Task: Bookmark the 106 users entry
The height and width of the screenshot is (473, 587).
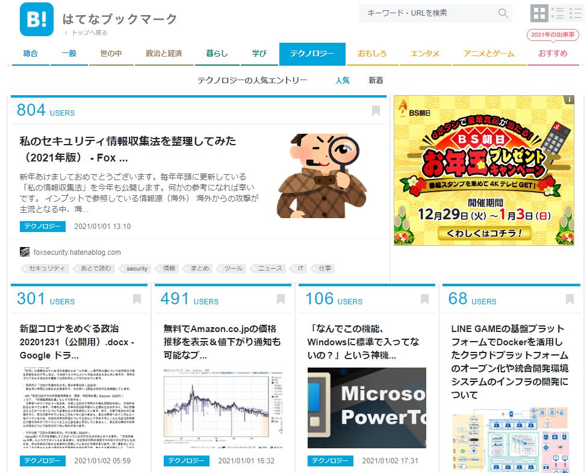Action: [424, 299]
